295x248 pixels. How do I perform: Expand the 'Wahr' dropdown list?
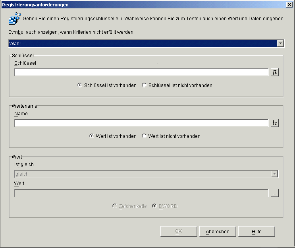[x=280, y=44]
